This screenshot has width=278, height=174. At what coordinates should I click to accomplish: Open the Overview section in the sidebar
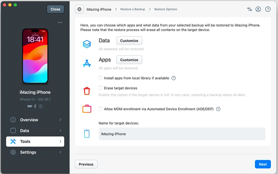(x=35, y=120)
